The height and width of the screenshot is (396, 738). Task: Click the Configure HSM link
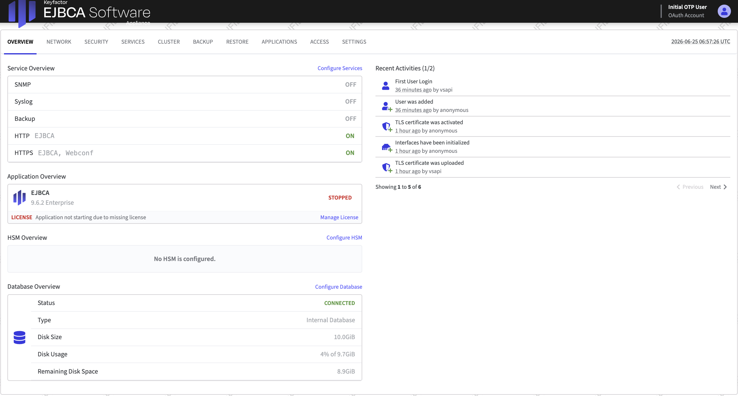point(344,238)
